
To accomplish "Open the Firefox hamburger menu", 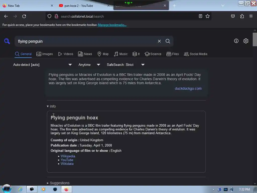I will click(251, 16).
